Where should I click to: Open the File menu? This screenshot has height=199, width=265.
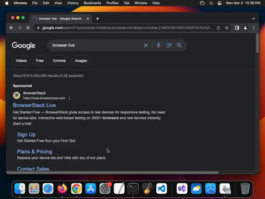(x=35, y=3)
